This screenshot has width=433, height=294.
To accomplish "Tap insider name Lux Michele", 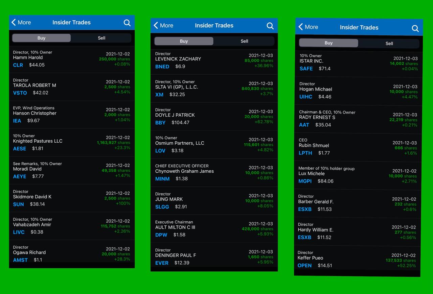I will tap(312, 173).
